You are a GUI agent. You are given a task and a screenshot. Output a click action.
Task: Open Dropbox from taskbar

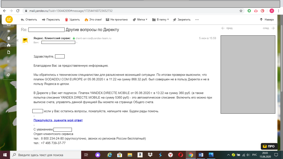(150, 155)
